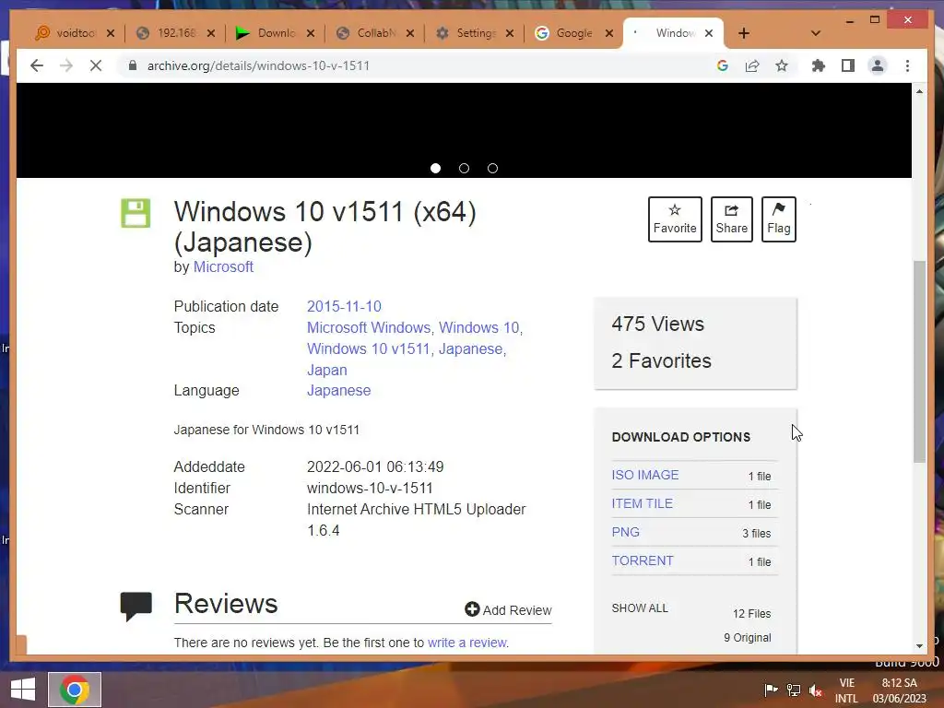Open the Japanese language link
This screenshot has width=944, height=708.
click(x=339, y=391)
